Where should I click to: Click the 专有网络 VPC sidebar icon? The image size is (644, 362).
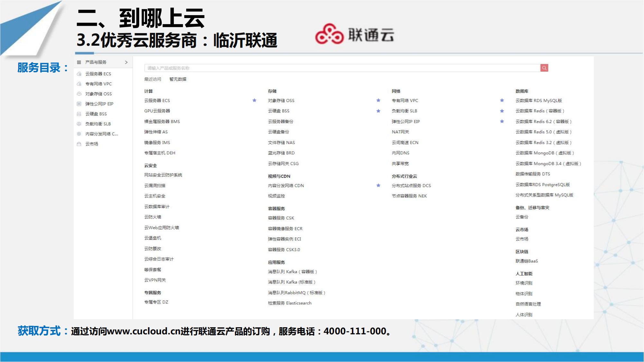[79, 84]
